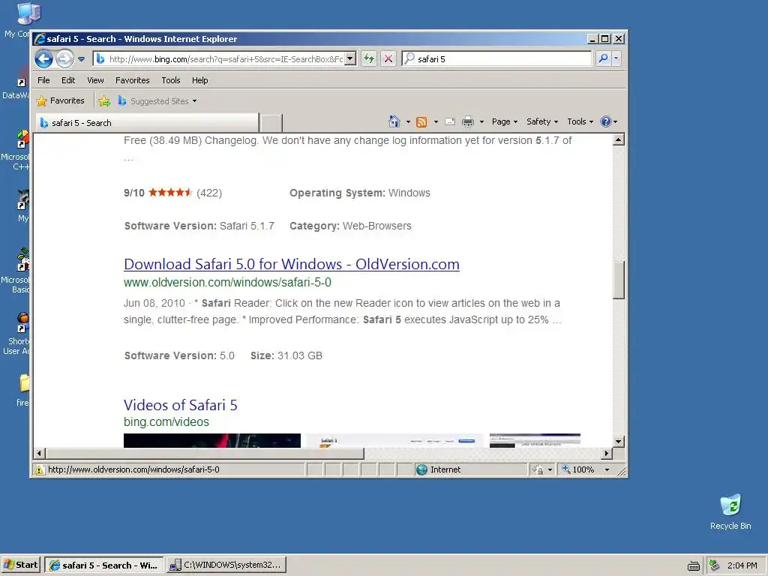
Task: Expand the address bar URL dropdown
Action: coord(349,58)
